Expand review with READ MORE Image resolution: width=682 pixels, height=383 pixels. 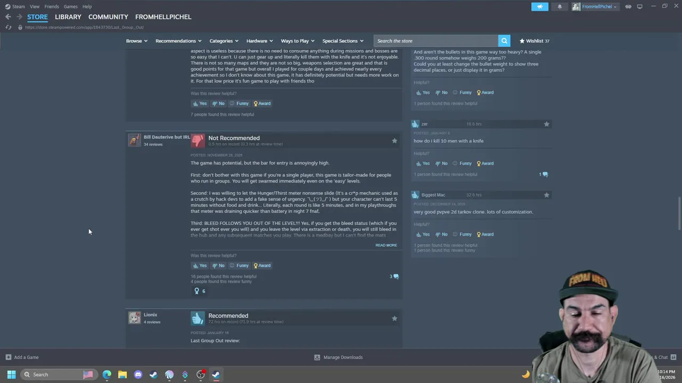[386, 245]
